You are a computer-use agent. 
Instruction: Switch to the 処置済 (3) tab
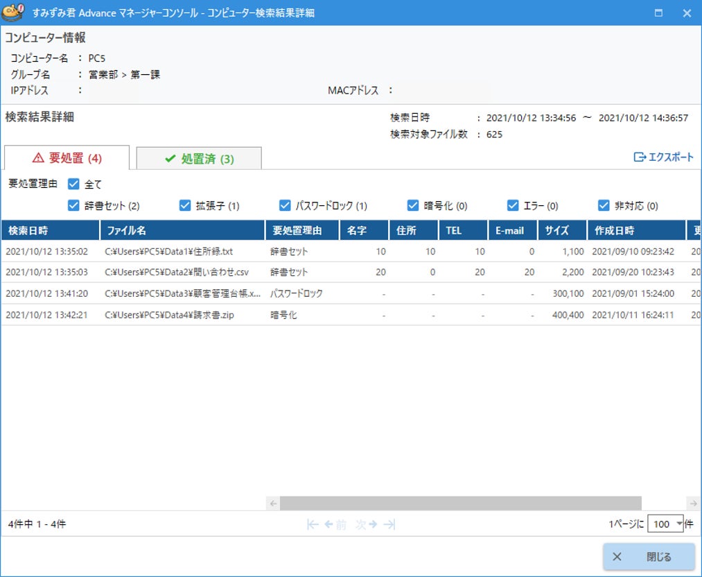pyautogui.click(x=199, y=159)
